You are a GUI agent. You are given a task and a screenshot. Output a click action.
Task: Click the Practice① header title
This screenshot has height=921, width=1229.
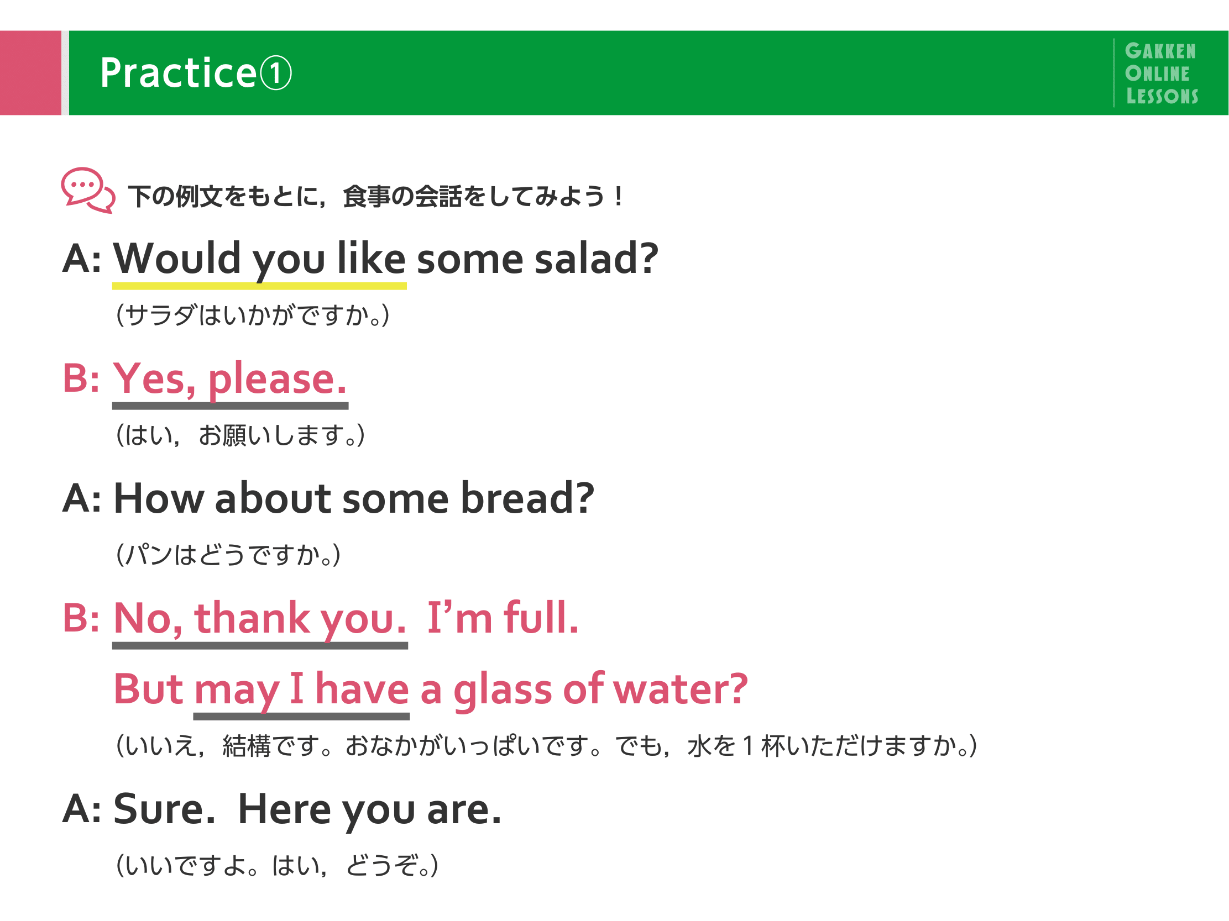[196, 73]
